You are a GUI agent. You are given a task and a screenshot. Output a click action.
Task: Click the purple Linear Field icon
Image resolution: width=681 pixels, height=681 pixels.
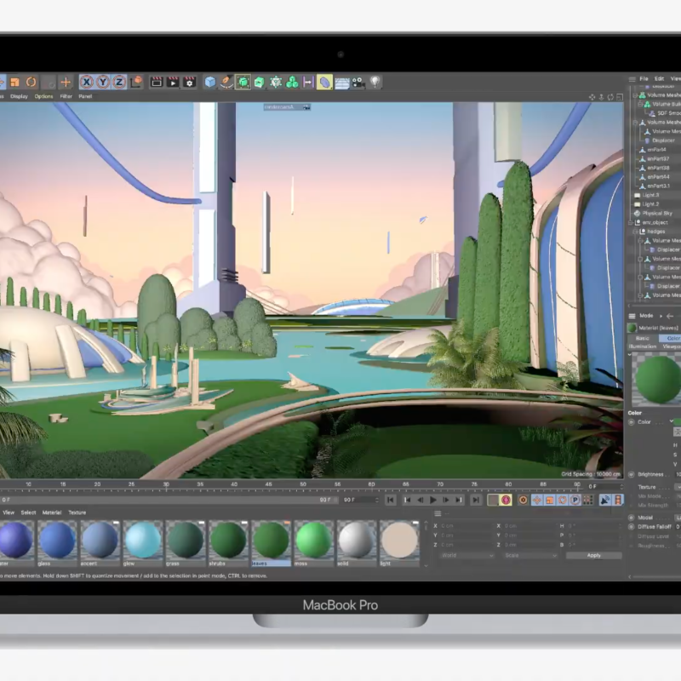tap(308, 82)
